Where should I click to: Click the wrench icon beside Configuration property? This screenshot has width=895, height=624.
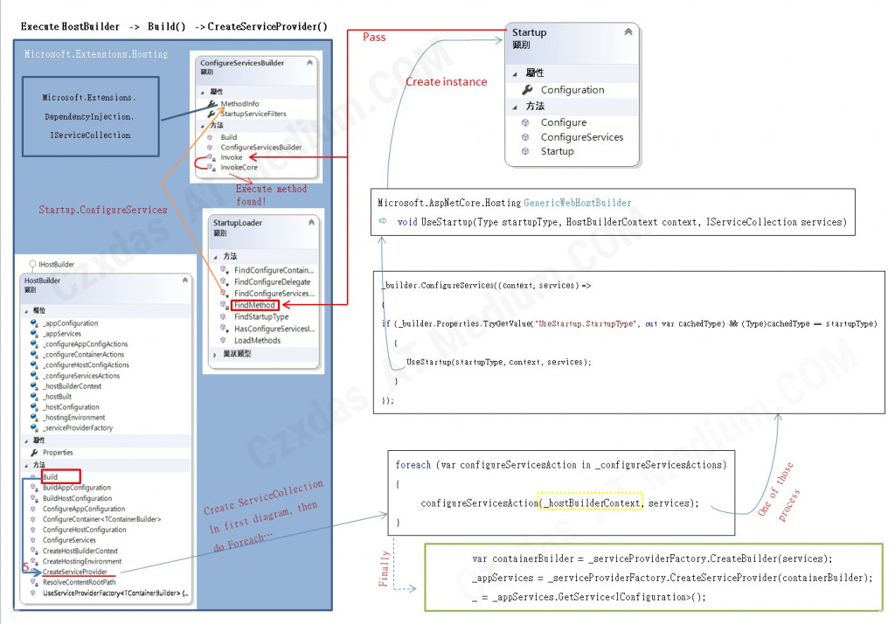tap(527, 90)
